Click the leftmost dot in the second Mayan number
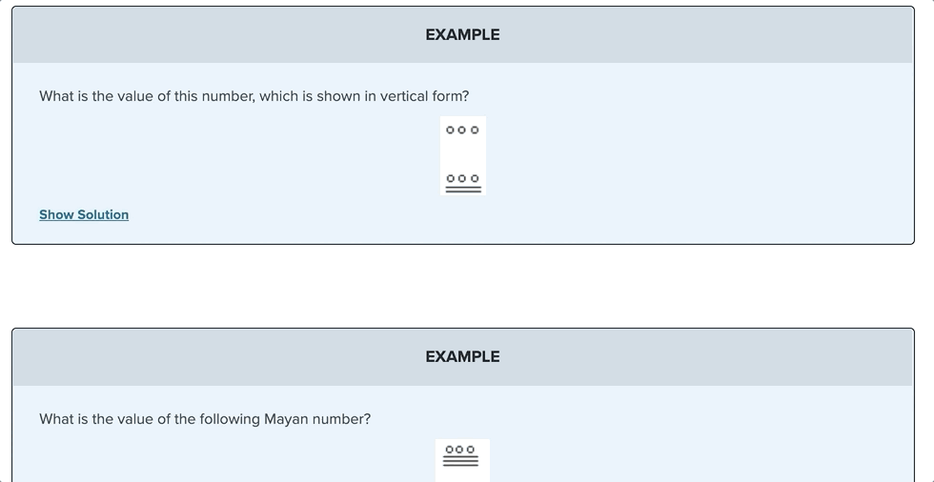 click(450, 450)
